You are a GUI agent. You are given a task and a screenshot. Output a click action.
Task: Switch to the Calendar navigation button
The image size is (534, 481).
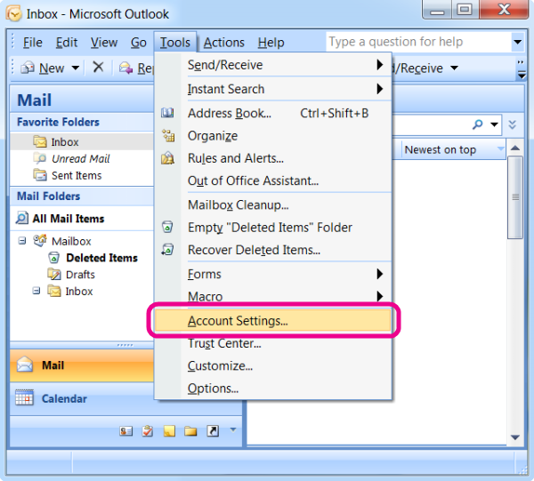tap(82, 398)
